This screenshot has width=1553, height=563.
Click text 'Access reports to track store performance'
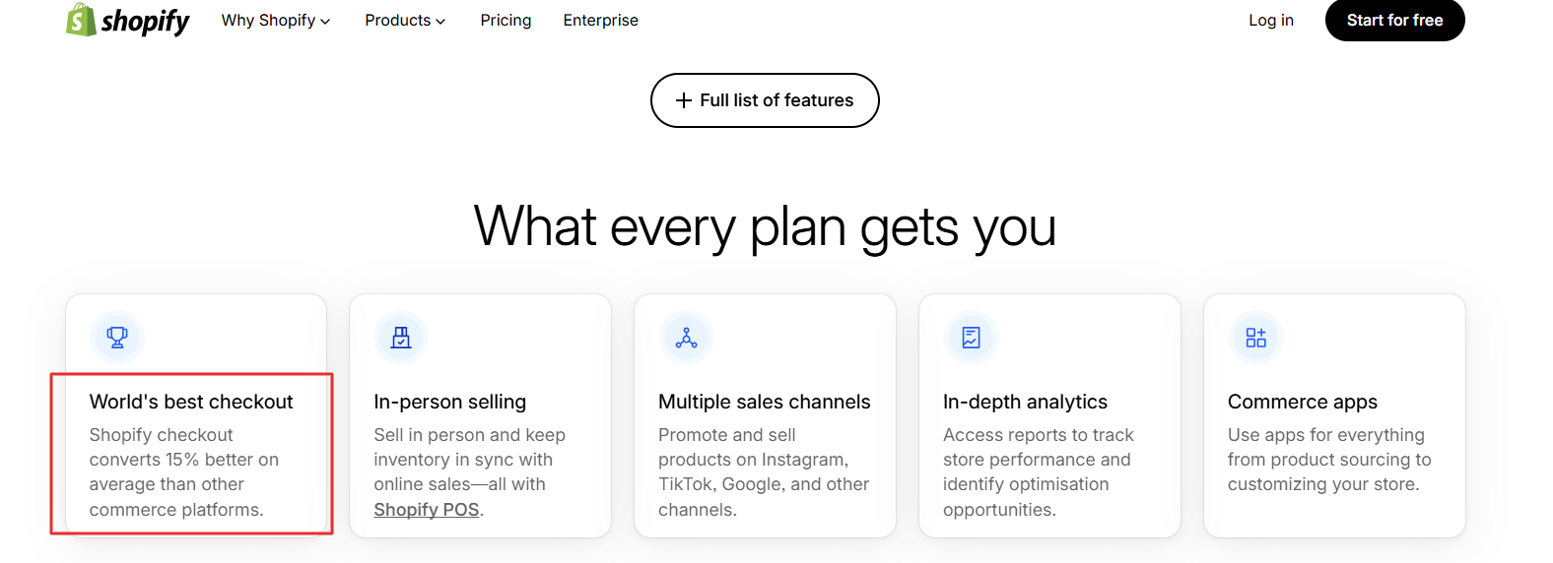1038,447
